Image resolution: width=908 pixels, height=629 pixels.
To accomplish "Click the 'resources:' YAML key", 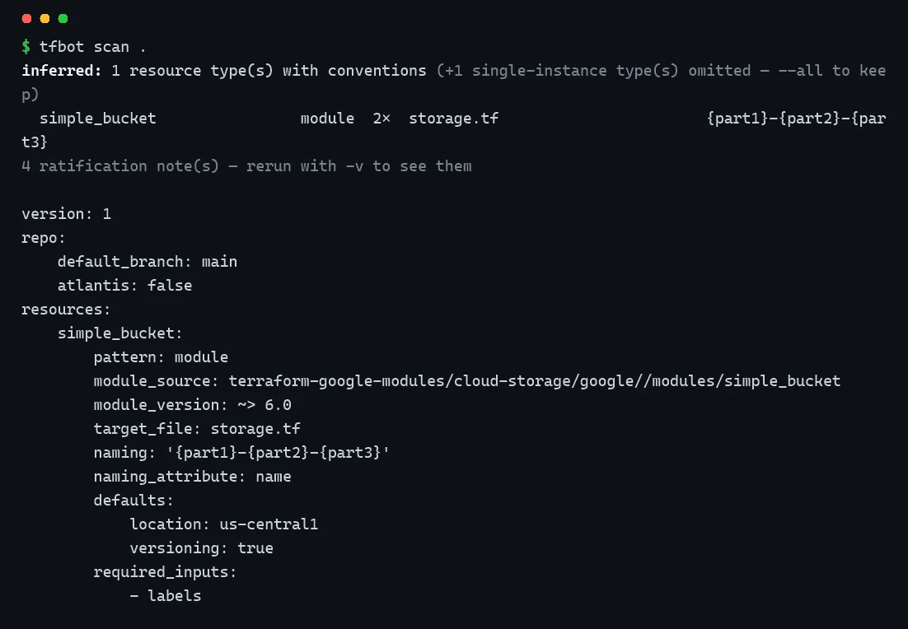I will (66, 310).
